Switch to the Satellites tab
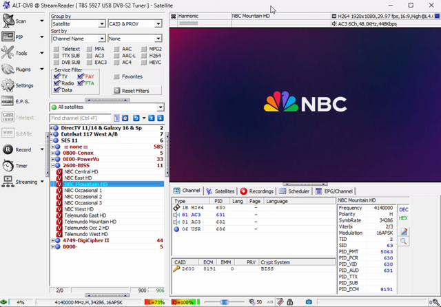441x307 pixels. pos(220,191)
